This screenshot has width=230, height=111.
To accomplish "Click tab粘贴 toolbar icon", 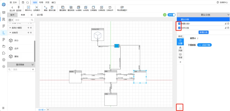I will tap(86, 9).
